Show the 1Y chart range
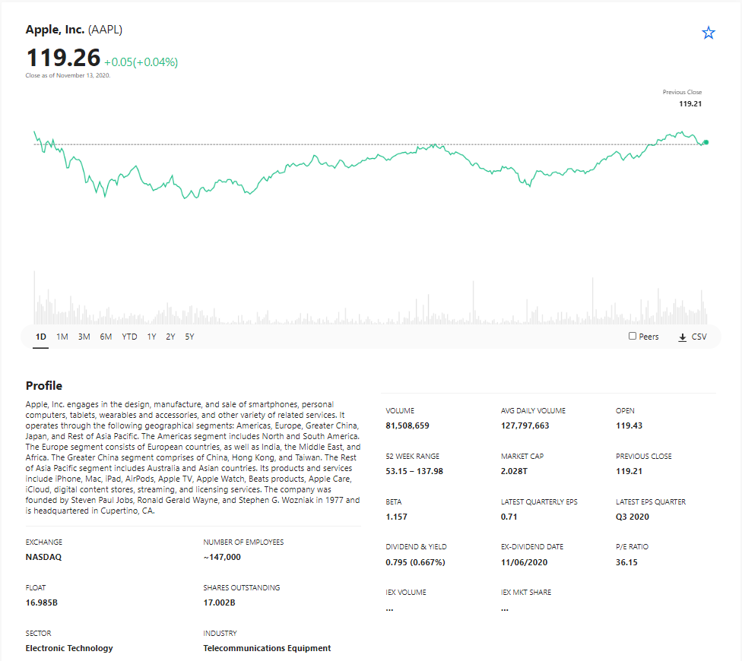The height and width of the screenshot is (661, 742). (x=151, y=337)
